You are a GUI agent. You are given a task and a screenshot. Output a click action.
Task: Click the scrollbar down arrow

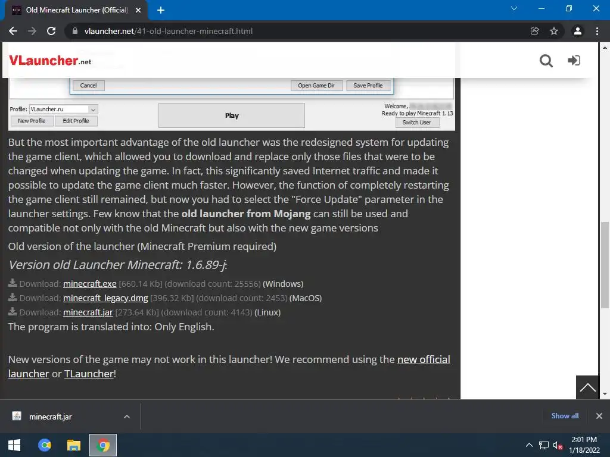605,394
